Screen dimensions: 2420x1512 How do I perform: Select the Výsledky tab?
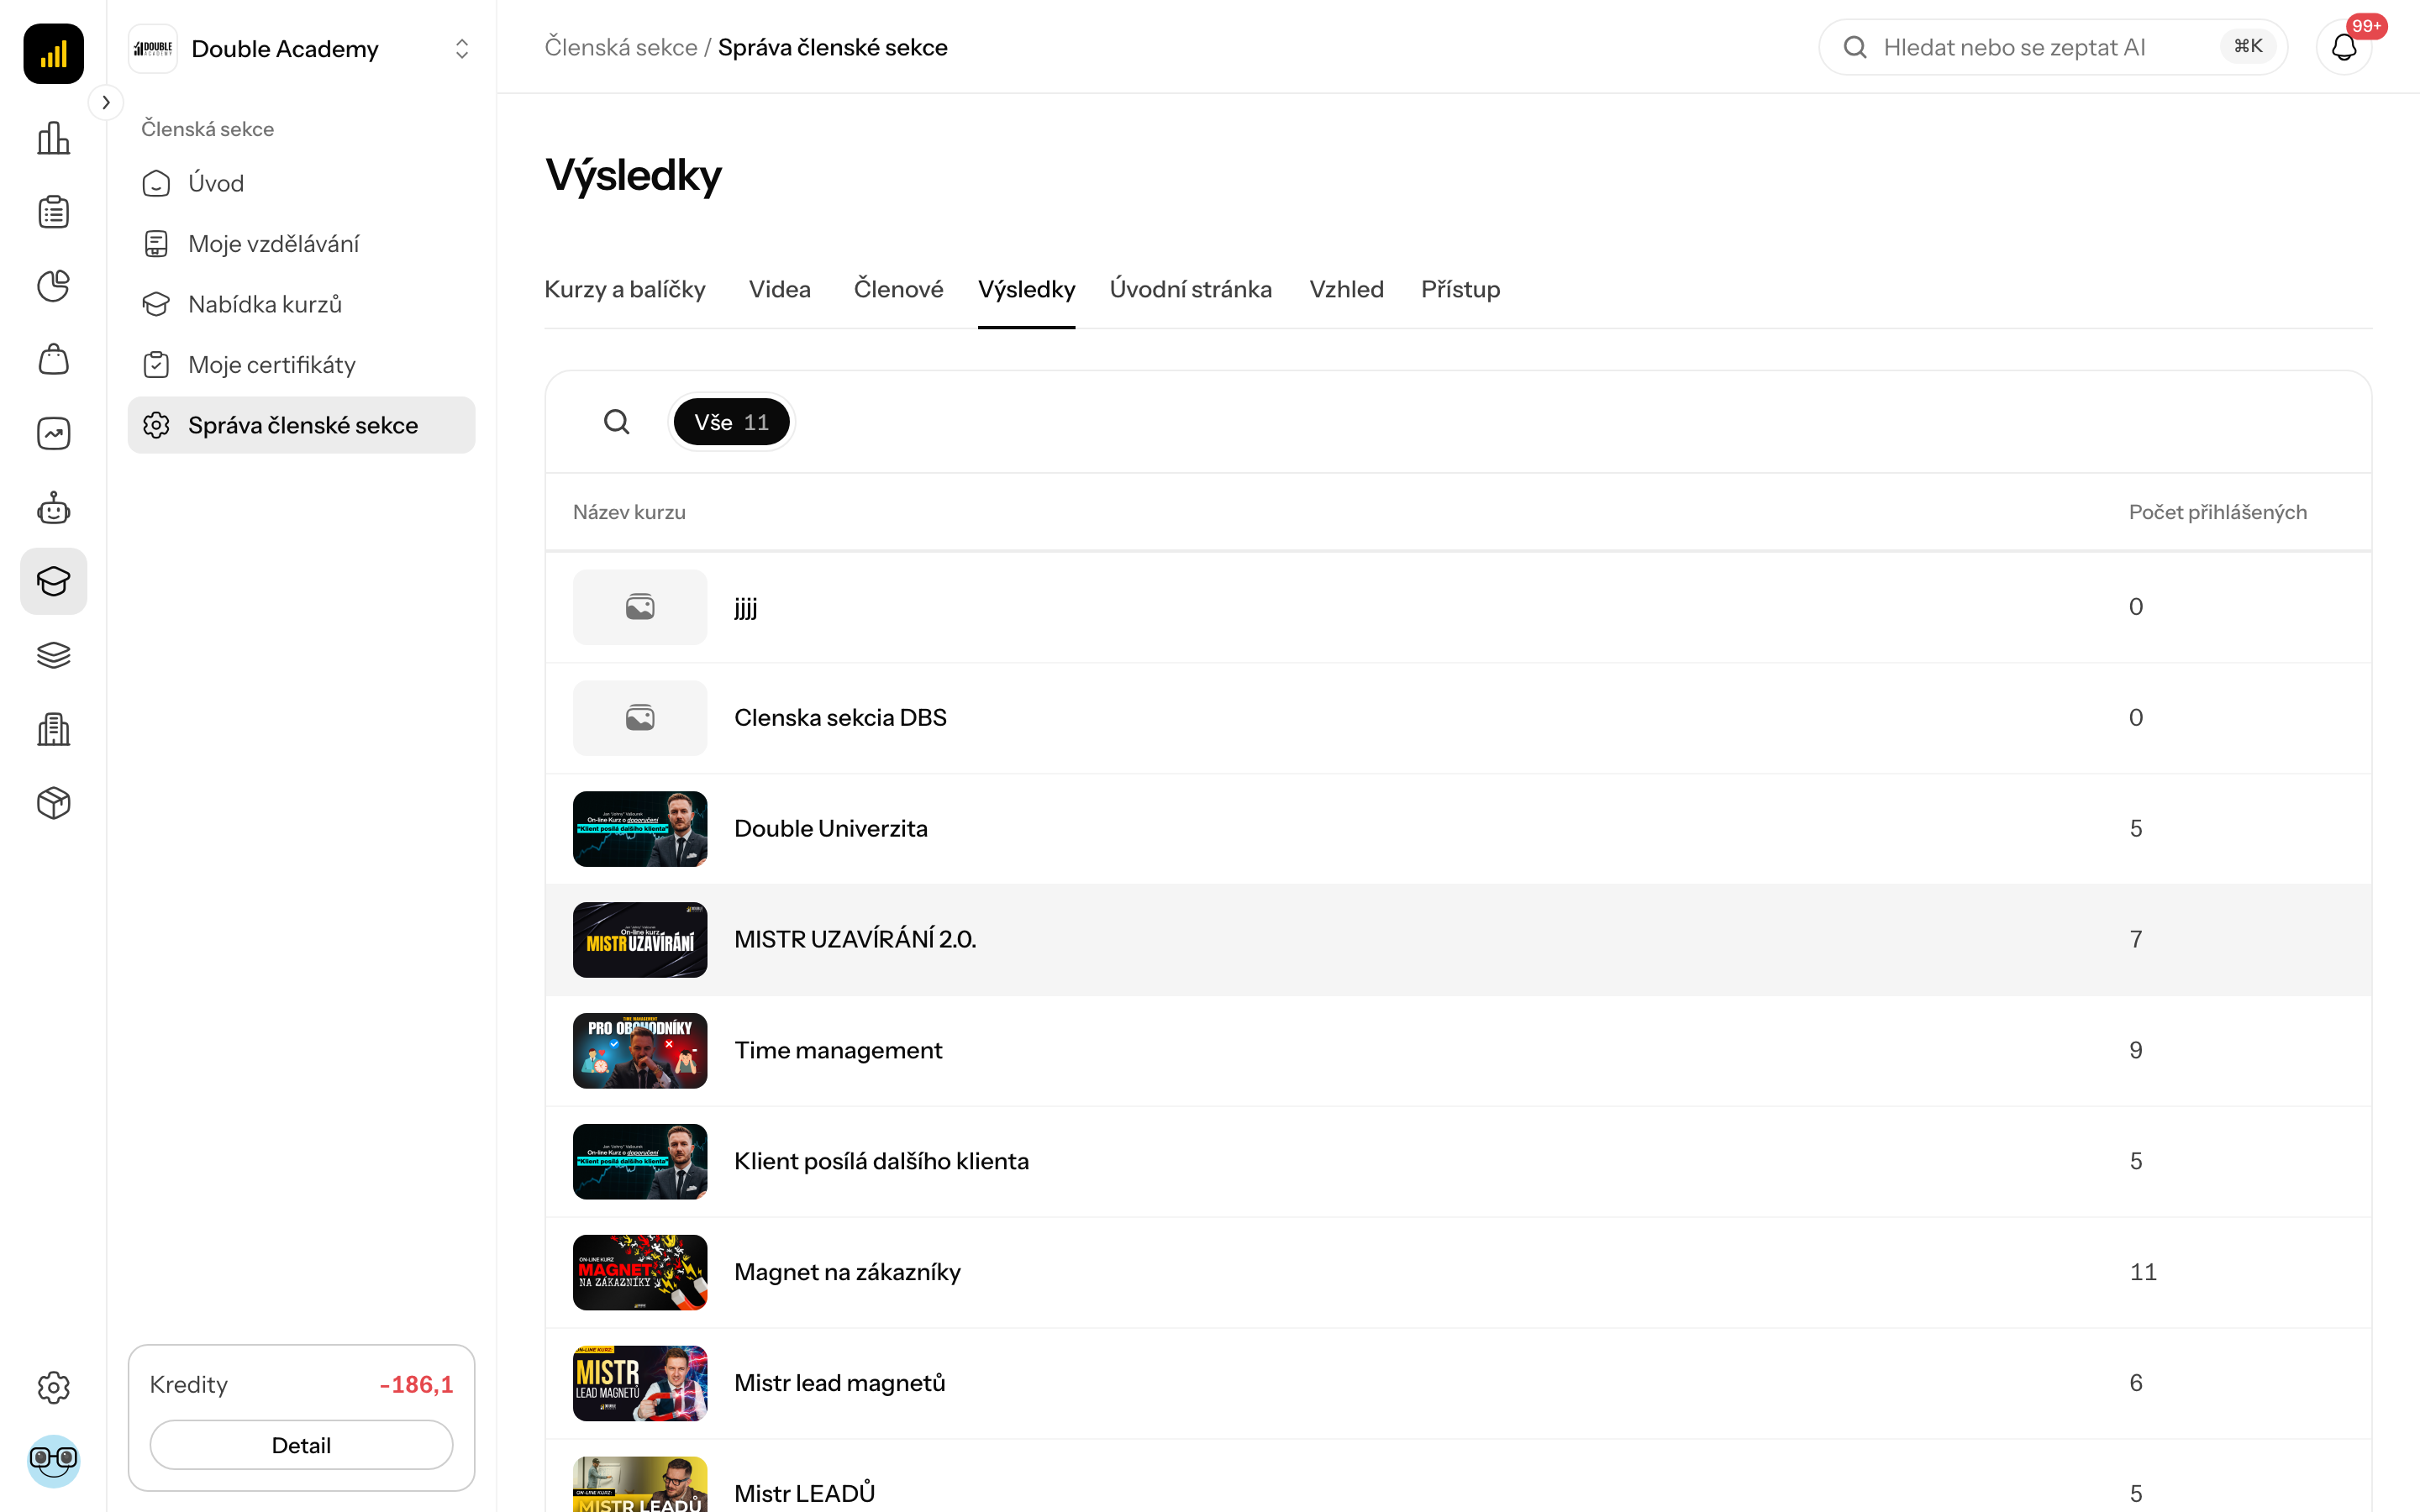tap(1026, 289)
